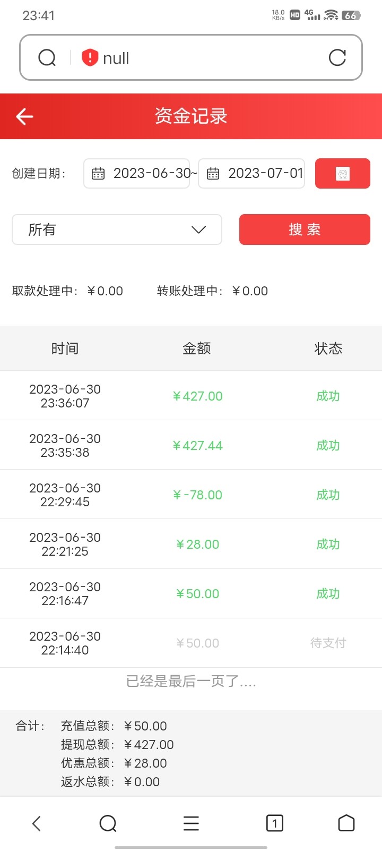Click the calendar icon beside 2023-06-30

tap(98, 174)
